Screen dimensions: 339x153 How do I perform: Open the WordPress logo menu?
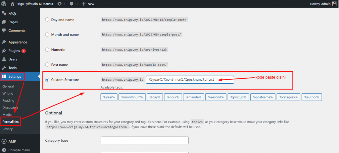click(4, 4)
